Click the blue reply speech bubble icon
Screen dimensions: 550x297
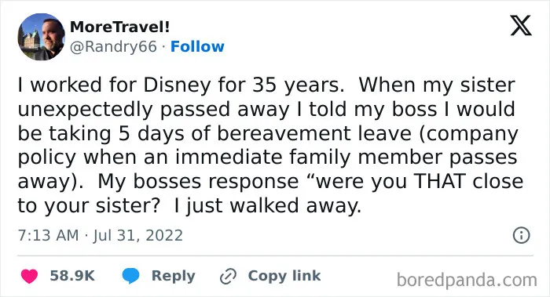point(131,276)
